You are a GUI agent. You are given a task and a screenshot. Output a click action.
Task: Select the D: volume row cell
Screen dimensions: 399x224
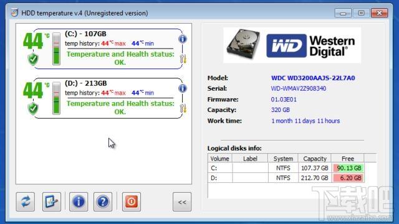220,178
